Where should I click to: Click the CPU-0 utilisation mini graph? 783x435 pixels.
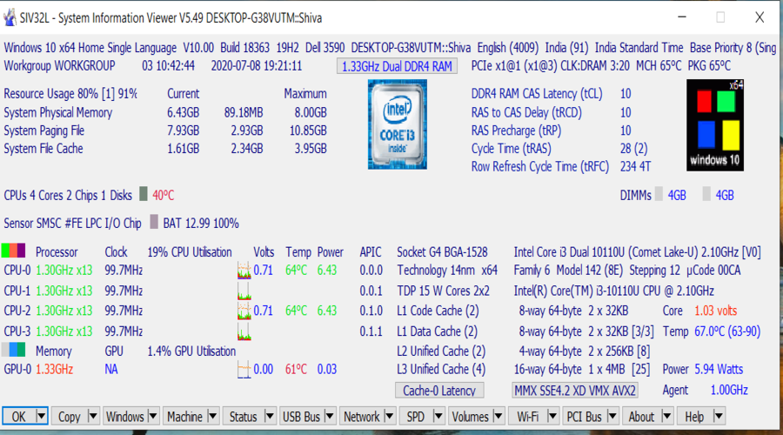coord(244,271)
